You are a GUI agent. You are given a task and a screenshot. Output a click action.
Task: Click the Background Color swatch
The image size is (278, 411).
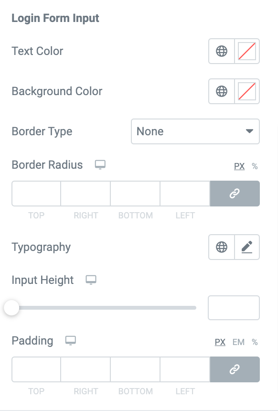(247, 91)
